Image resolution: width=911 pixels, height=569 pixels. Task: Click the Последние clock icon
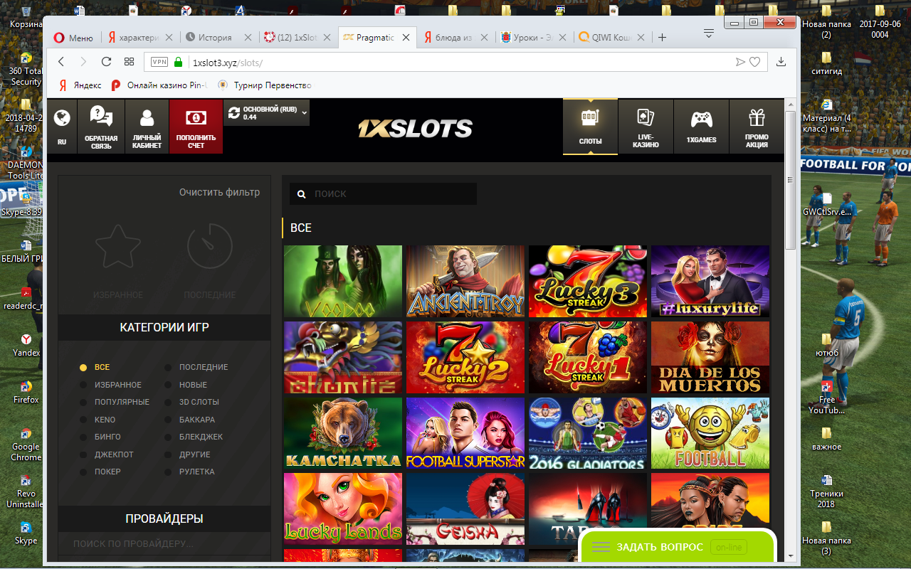(209, 247)
